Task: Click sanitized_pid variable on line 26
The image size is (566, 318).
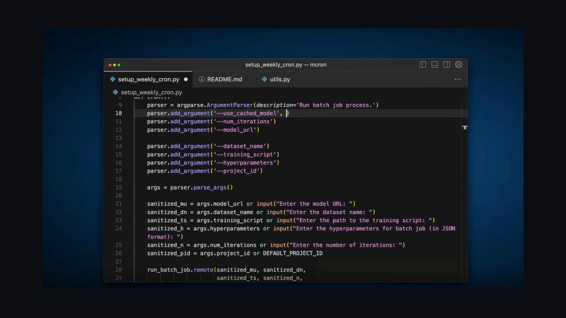Action: click(169, 253)
